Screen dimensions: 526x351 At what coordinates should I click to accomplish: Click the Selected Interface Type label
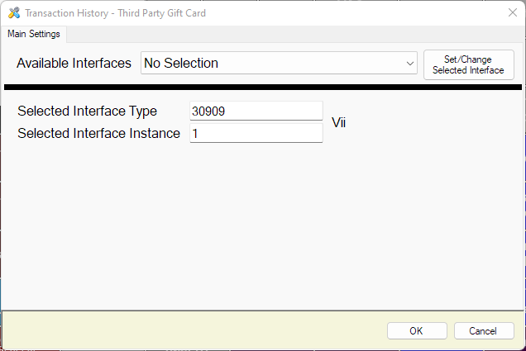point(87,111)
